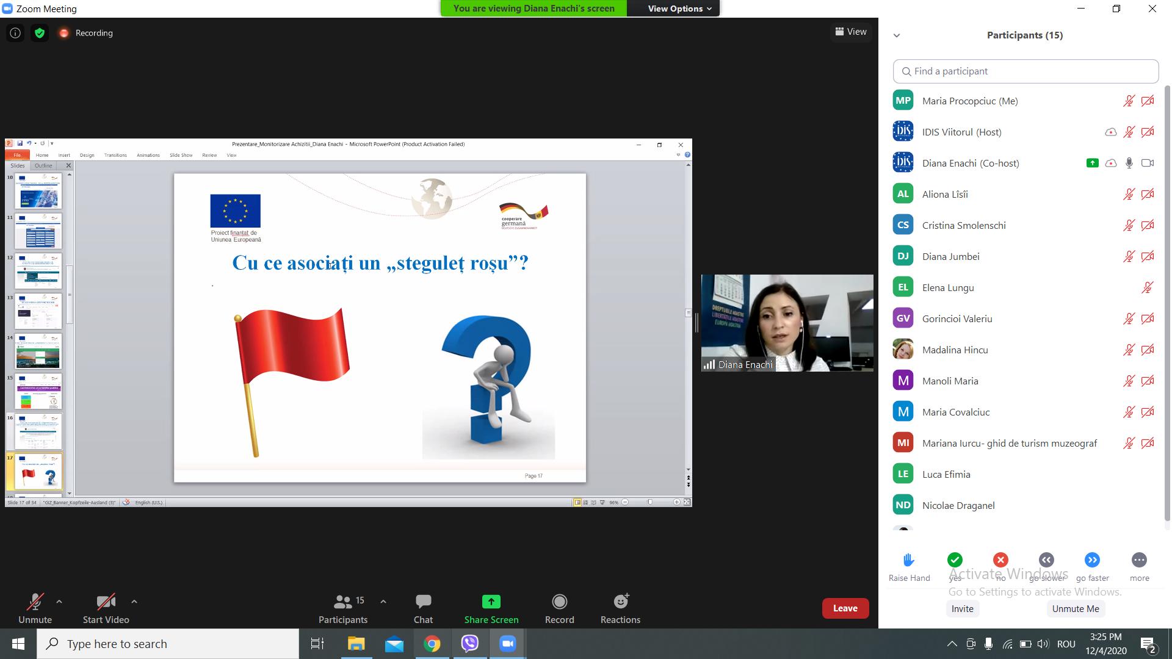Open the Design ribbon tab in PowerPoint

87,156
